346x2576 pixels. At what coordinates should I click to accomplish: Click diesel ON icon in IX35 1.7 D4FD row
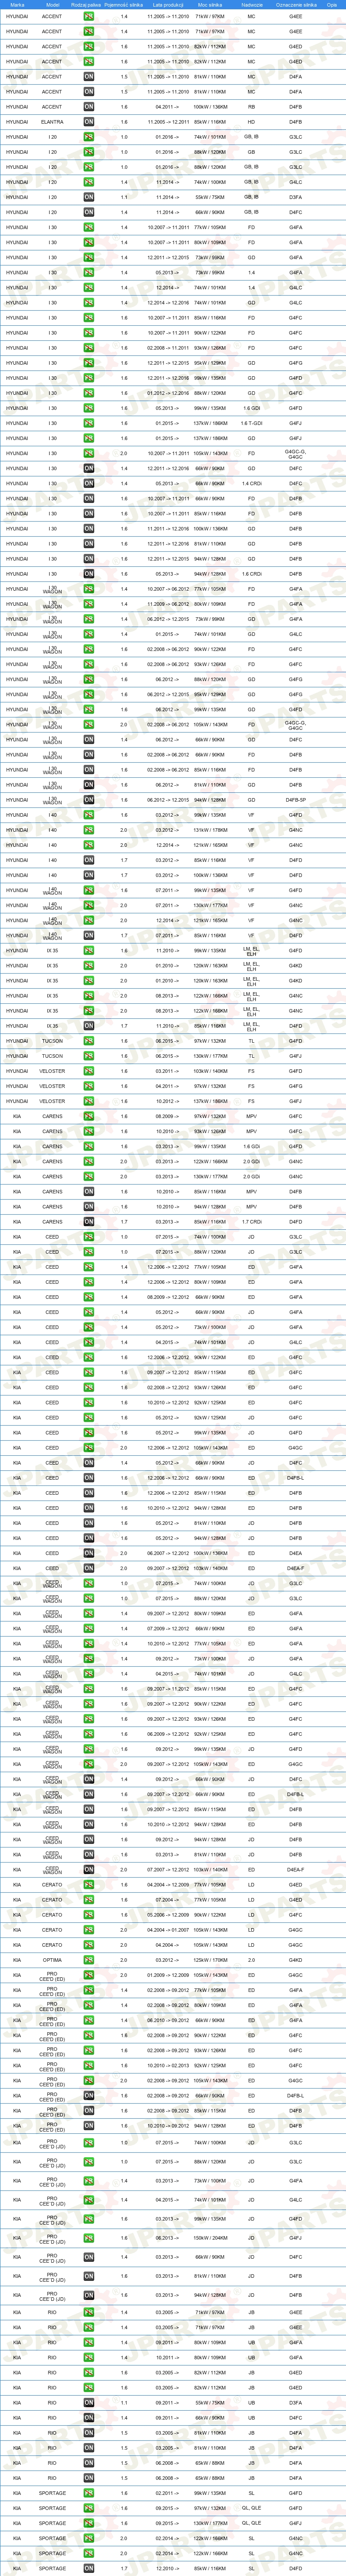[89, 1026]
